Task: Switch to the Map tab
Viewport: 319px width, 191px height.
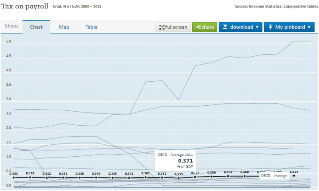Action: (x=64, y=27)
